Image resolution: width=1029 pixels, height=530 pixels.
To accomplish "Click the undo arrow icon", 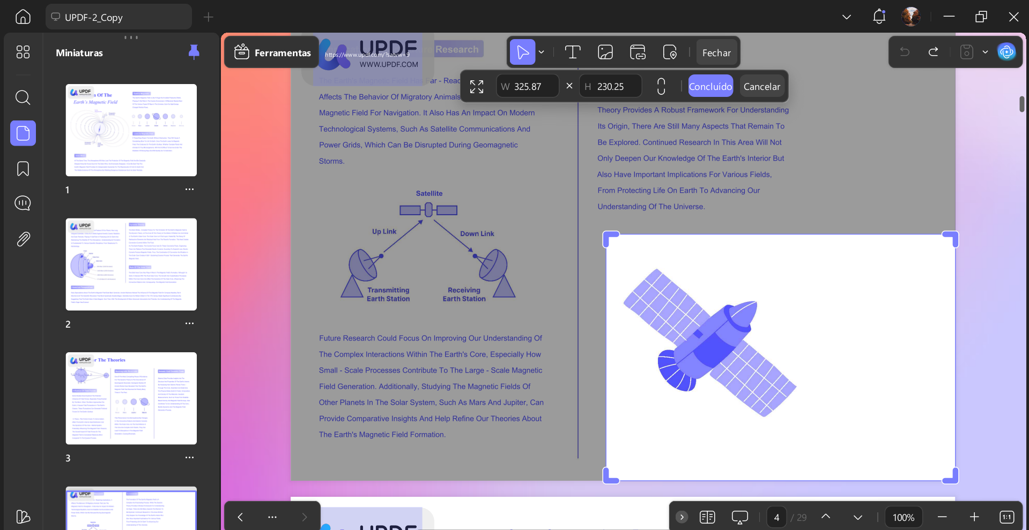I will click(x=905, y=52).
